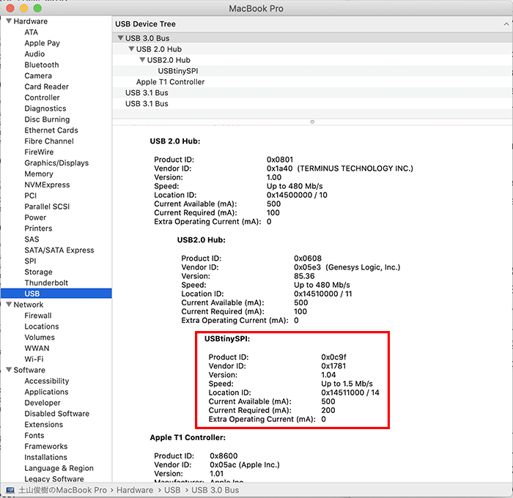The width and height of the screenshot is (513, 498).
Task: Open Wi-Fi network info
Action: coord(34,359)
